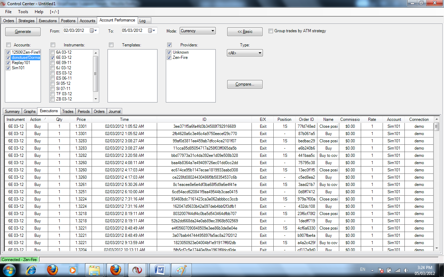Uncheck the 6E 03-12 instrument
Image resolution: width=444 pixels, height=277 pixels.
click(53, 57)
